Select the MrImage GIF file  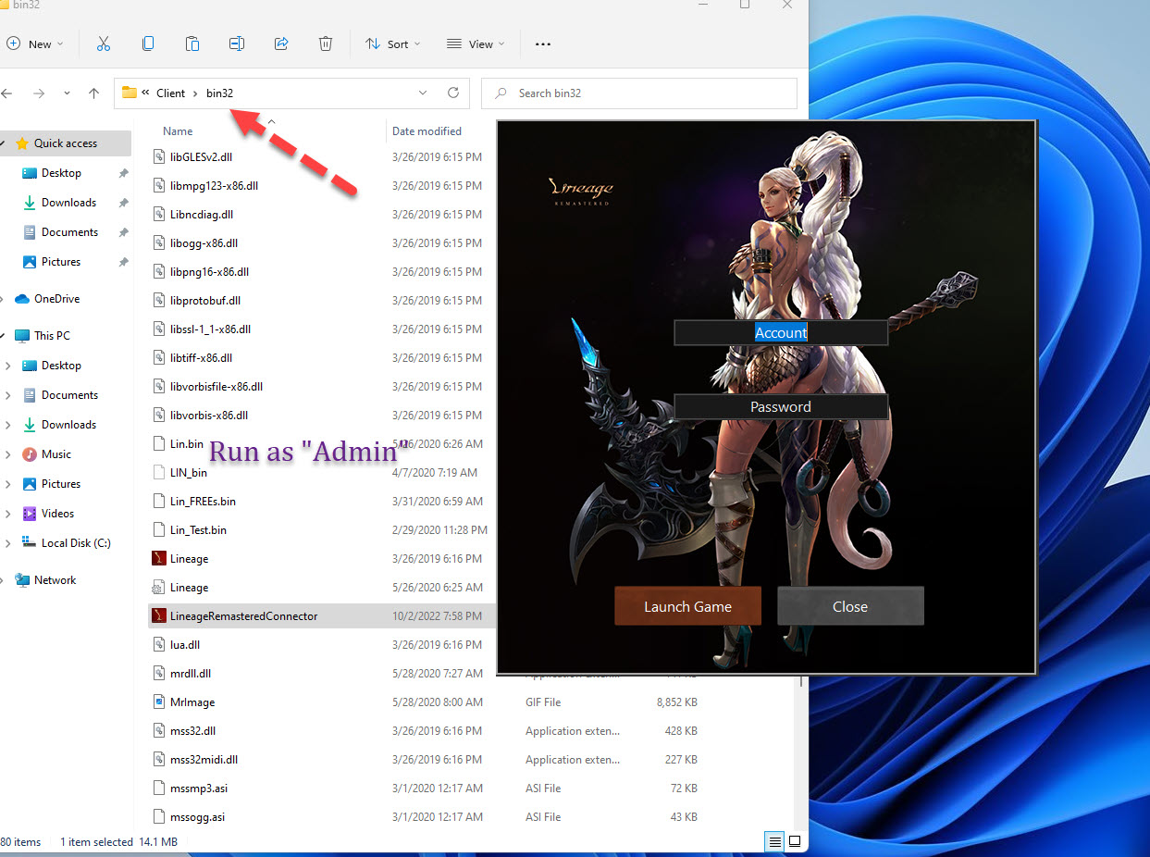click(192, 702)
